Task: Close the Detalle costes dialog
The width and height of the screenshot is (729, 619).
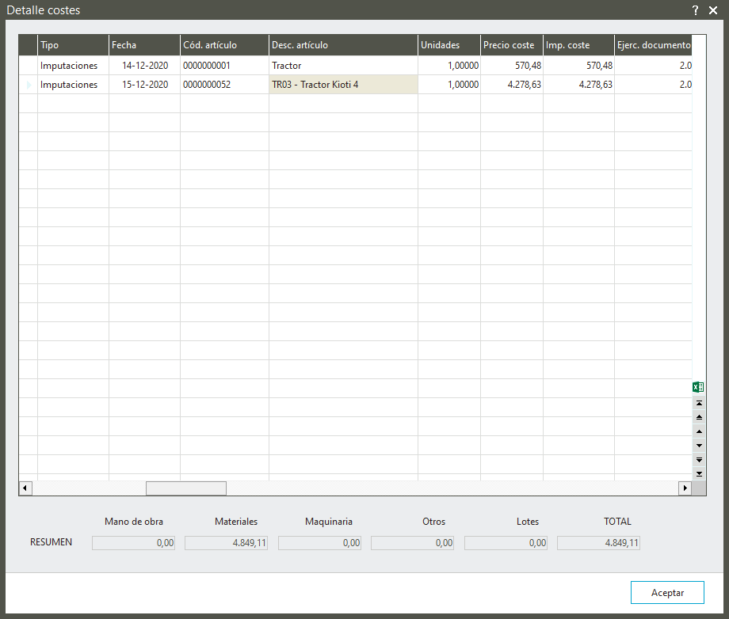Action: (x=713, y=10)
